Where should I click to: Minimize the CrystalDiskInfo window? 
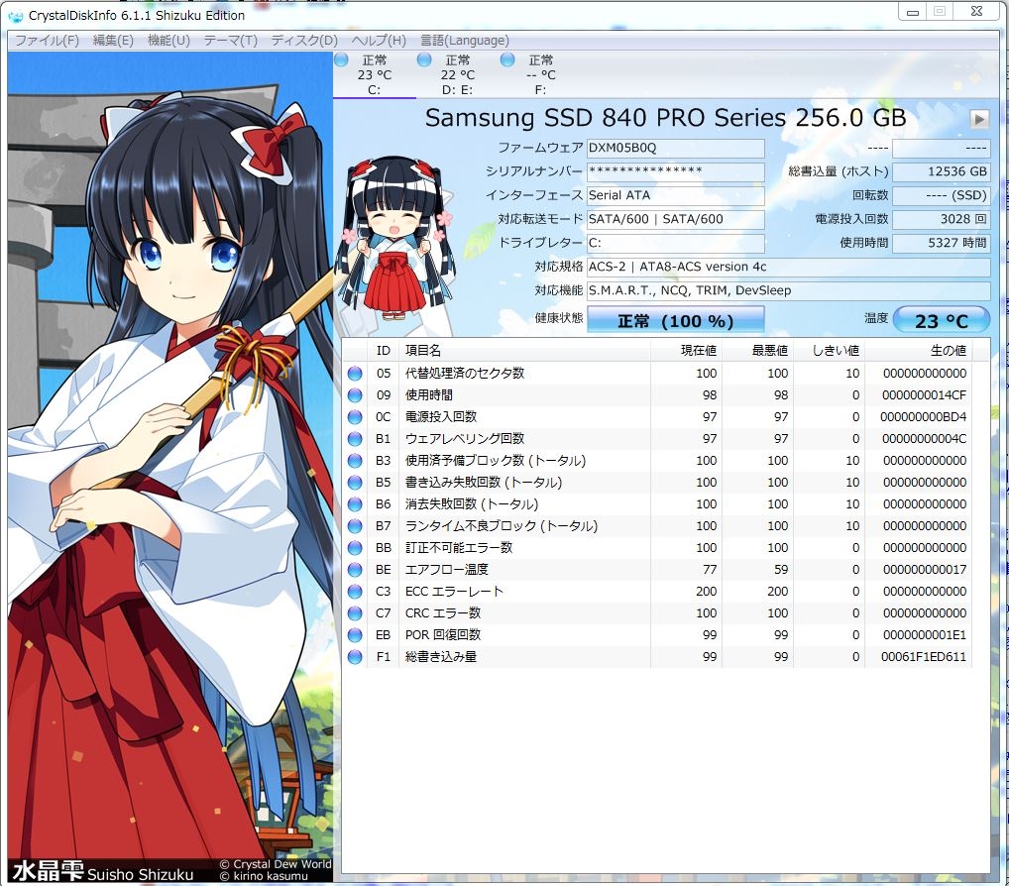click(x=913, y=12)
